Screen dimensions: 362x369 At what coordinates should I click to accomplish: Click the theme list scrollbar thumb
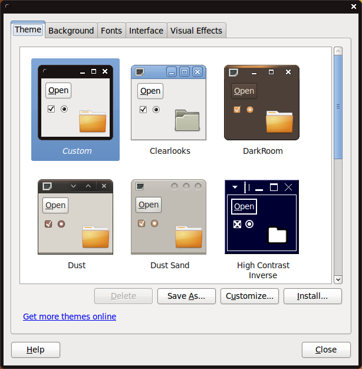(x=338, y=107)
